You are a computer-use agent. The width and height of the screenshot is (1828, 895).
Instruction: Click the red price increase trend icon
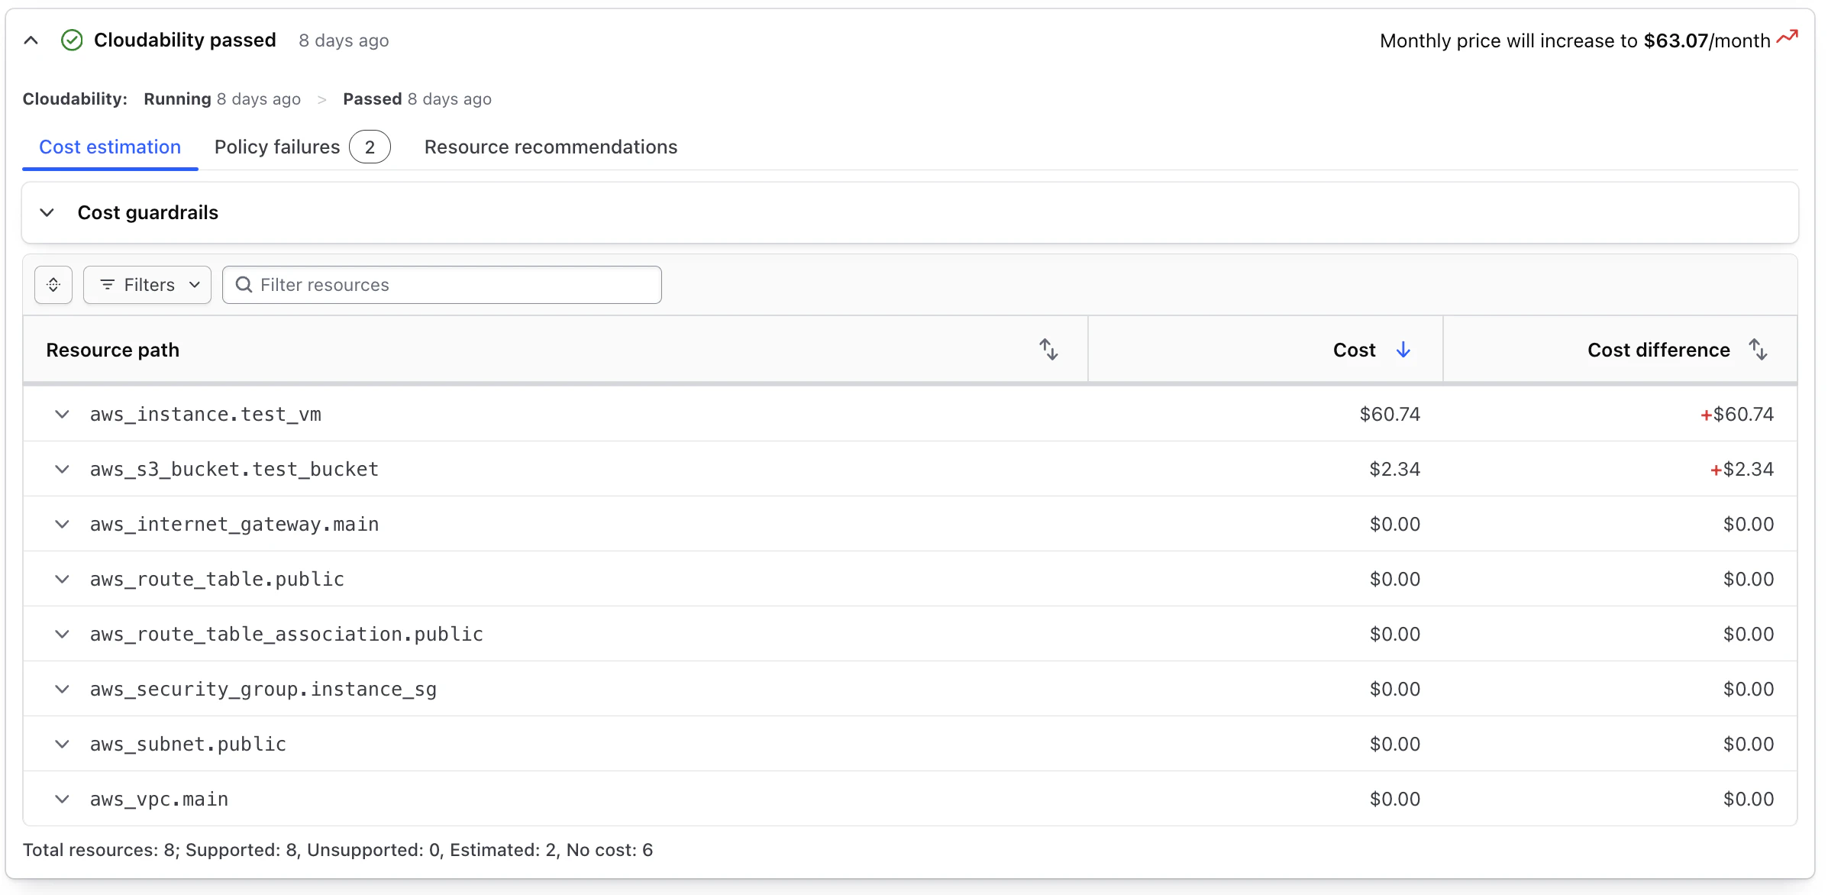[1787, 37]
